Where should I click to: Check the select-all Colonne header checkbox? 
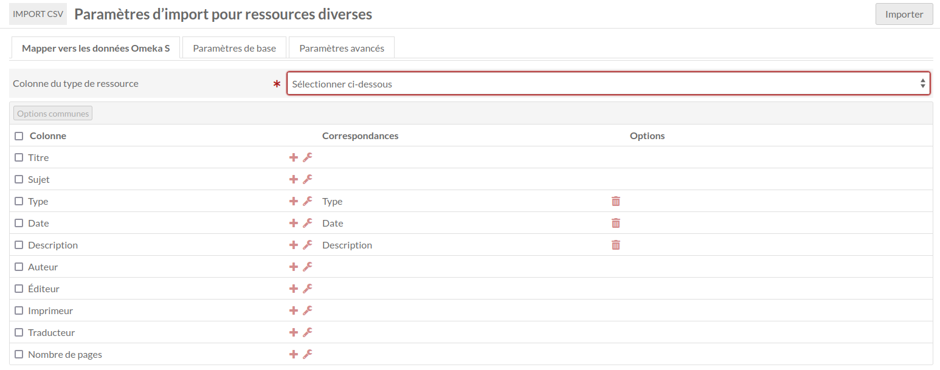pyautogui.click(x=19, y=136)
